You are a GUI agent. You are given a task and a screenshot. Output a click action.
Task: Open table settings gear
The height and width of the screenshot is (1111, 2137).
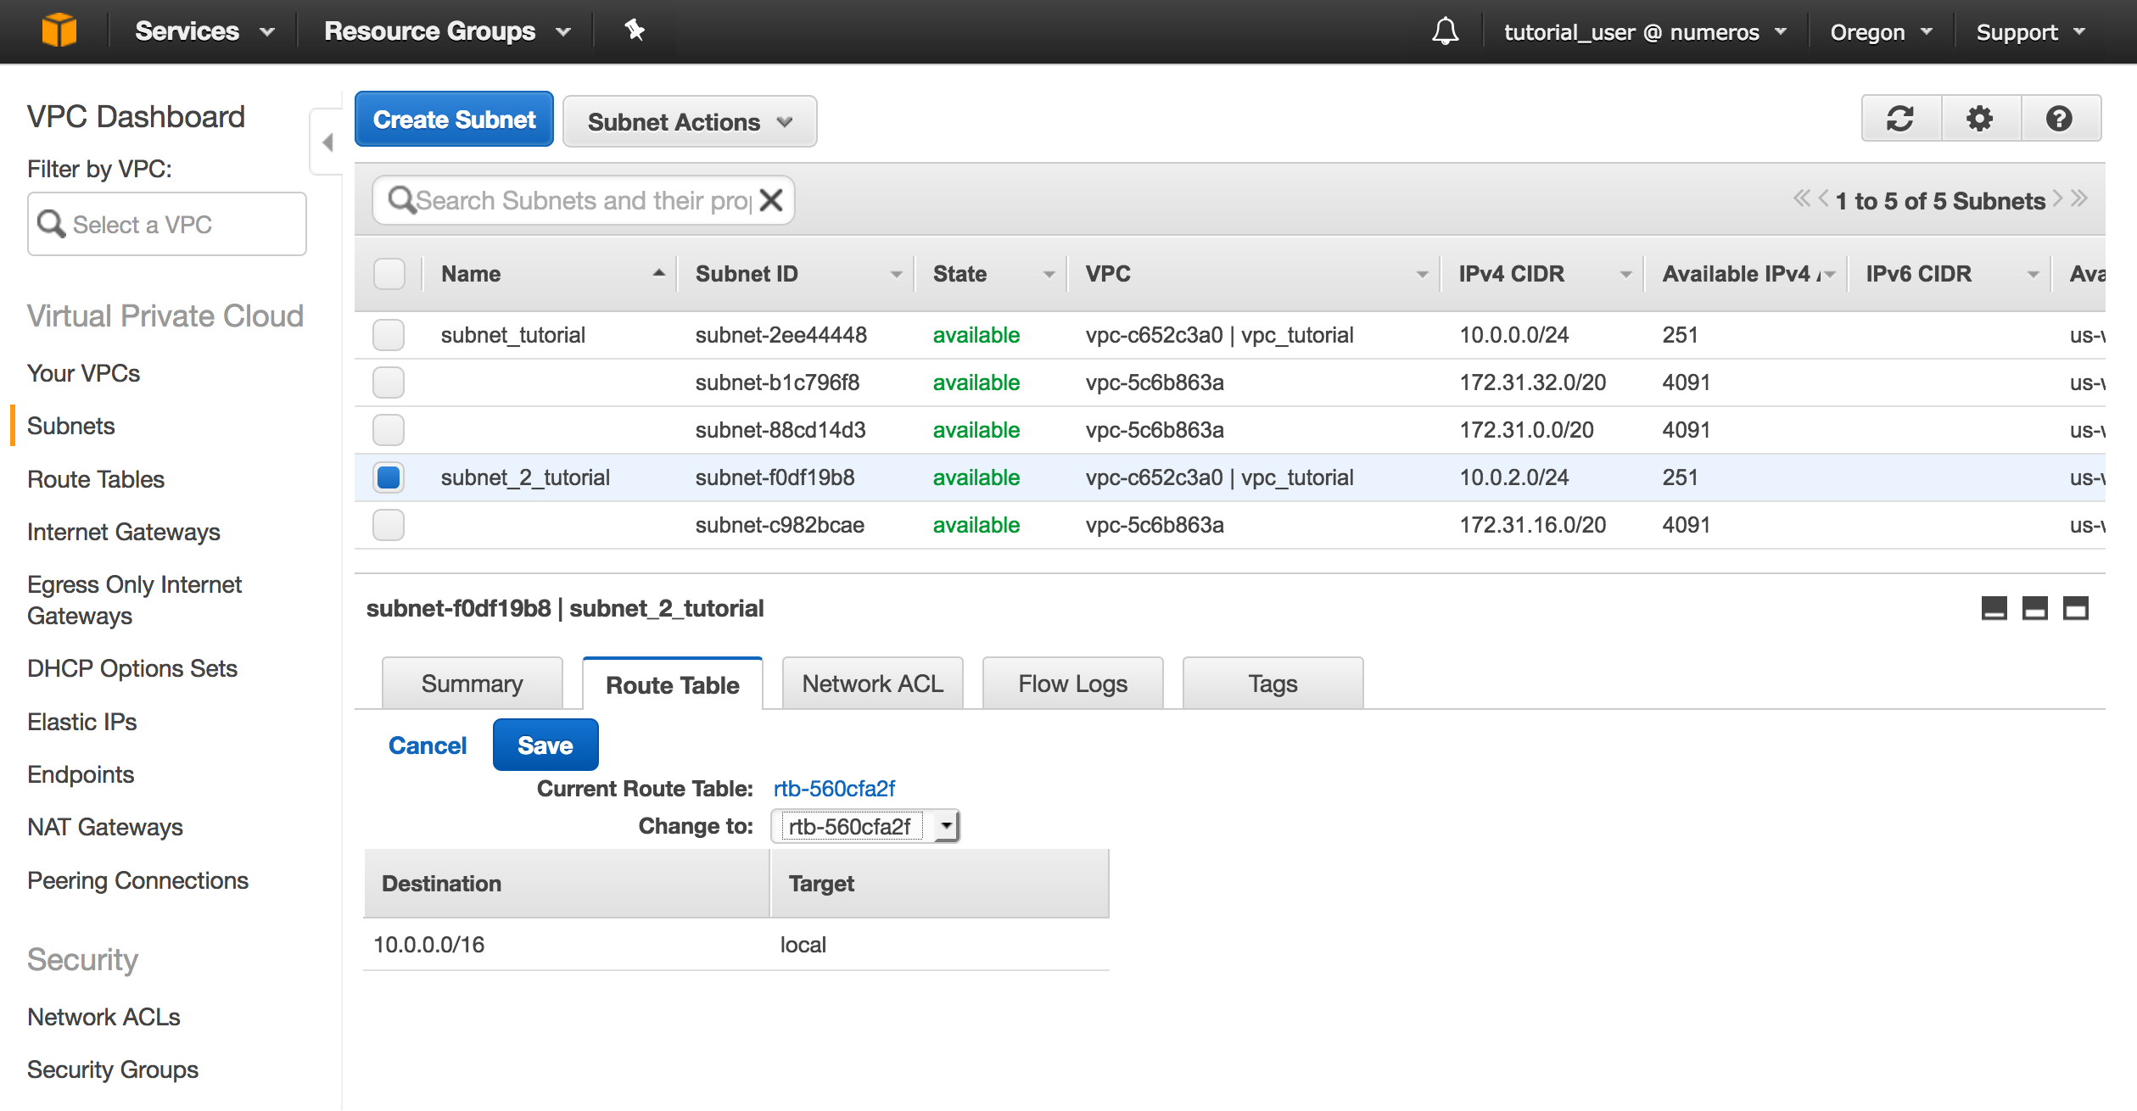[x=1980, y=118]
